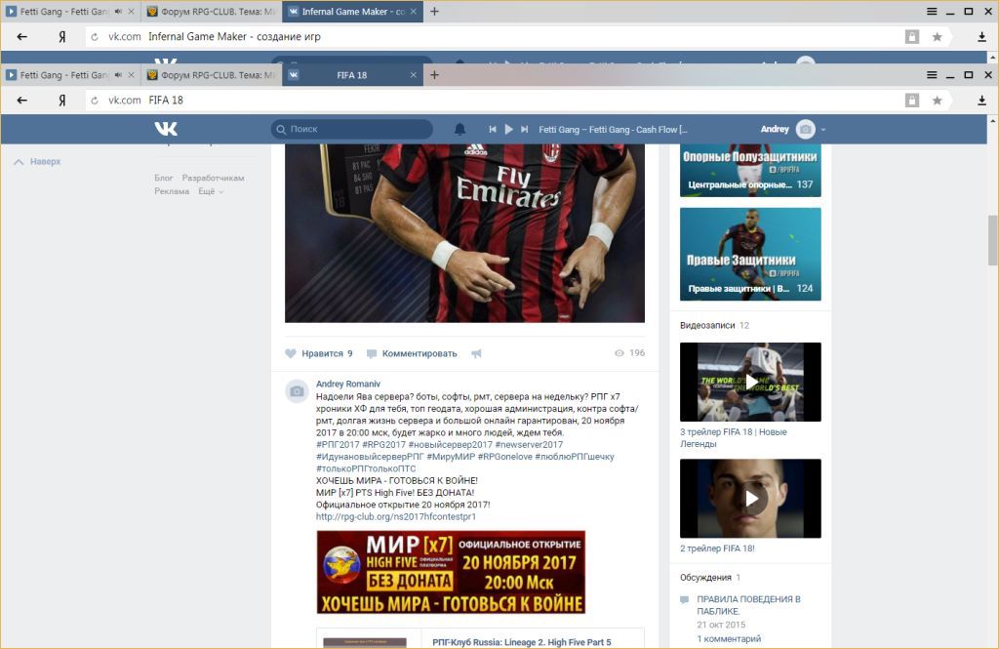Go back in the back Infernal Game Maker window
The height and width of the screenshot is (649, 999).
coord(21,37)
